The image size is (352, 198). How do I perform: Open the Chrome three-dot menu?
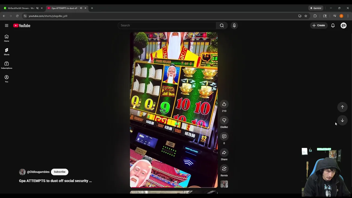coord(348,16)
